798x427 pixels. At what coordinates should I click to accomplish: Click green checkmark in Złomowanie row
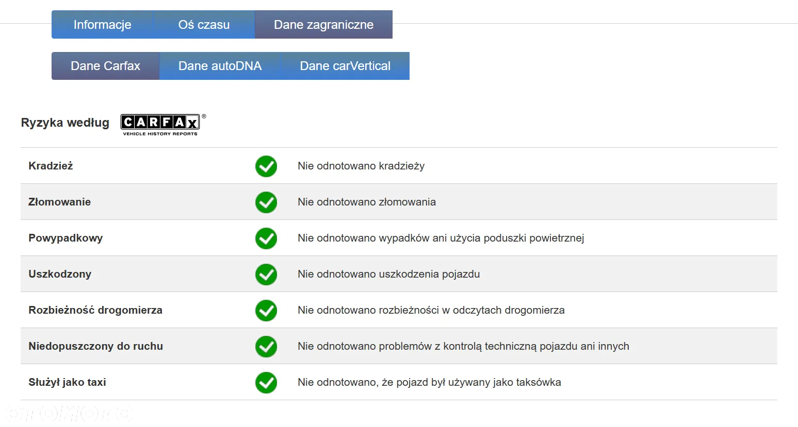[266, 202]
